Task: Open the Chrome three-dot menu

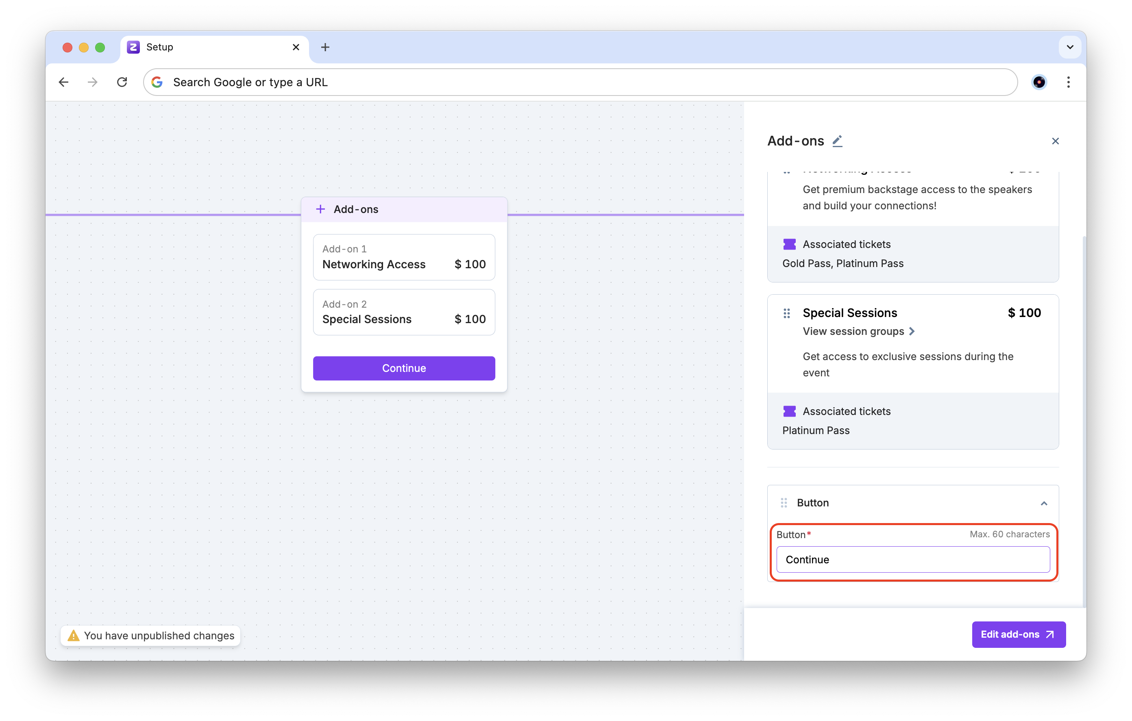Action: [x=1068, y=82]
